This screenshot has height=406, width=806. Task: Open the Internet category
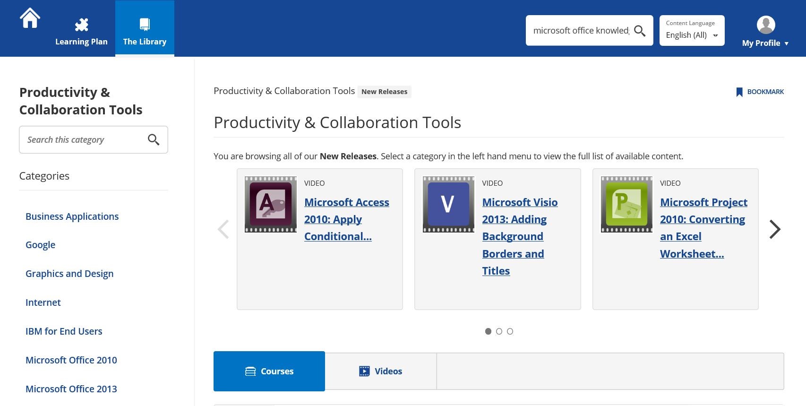[x=43, y=302]
